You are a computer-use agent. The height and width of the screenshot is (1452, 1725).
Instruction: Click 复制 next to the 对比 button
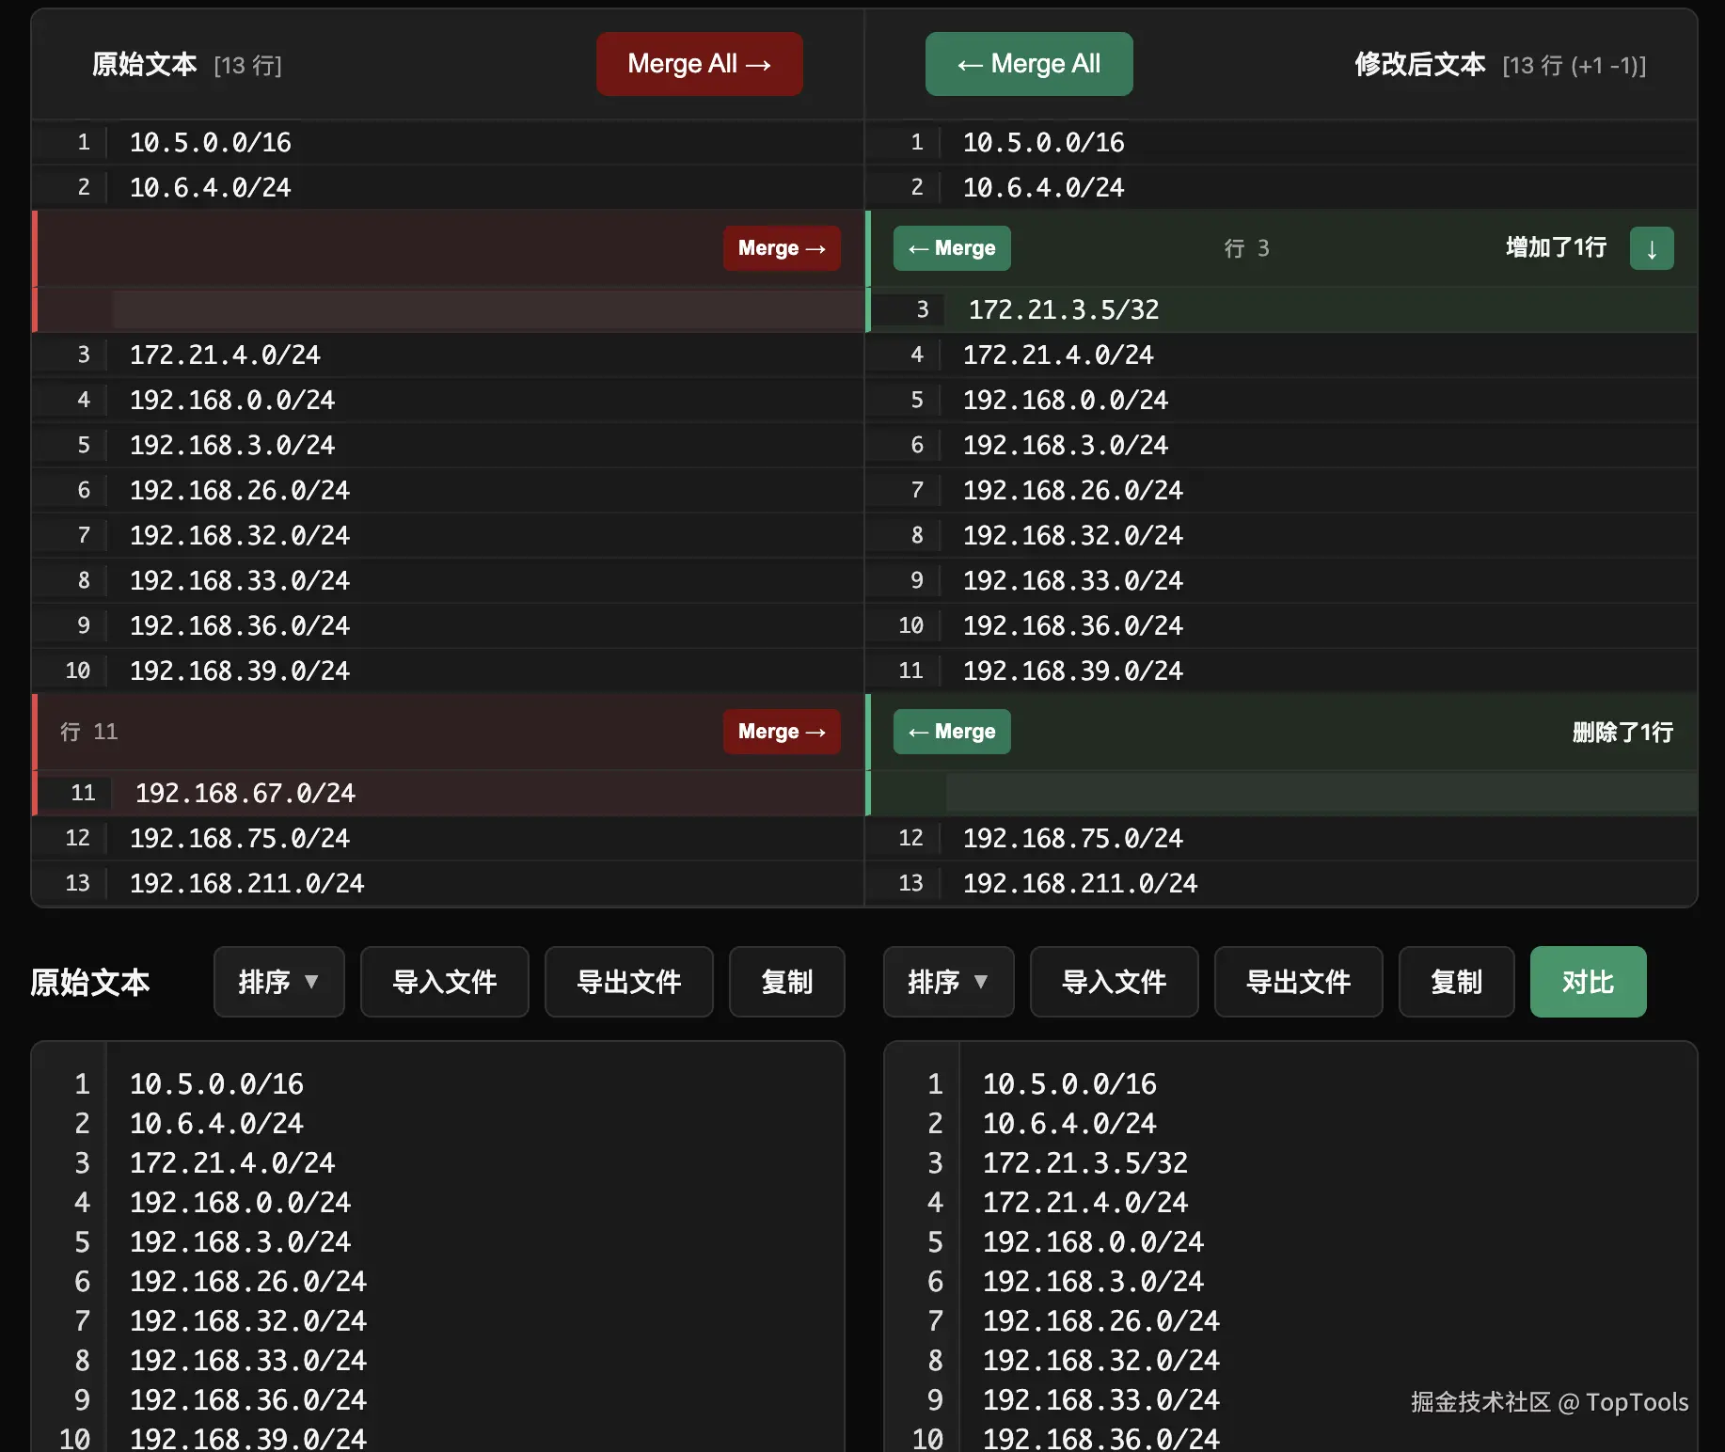point(1457,982)
